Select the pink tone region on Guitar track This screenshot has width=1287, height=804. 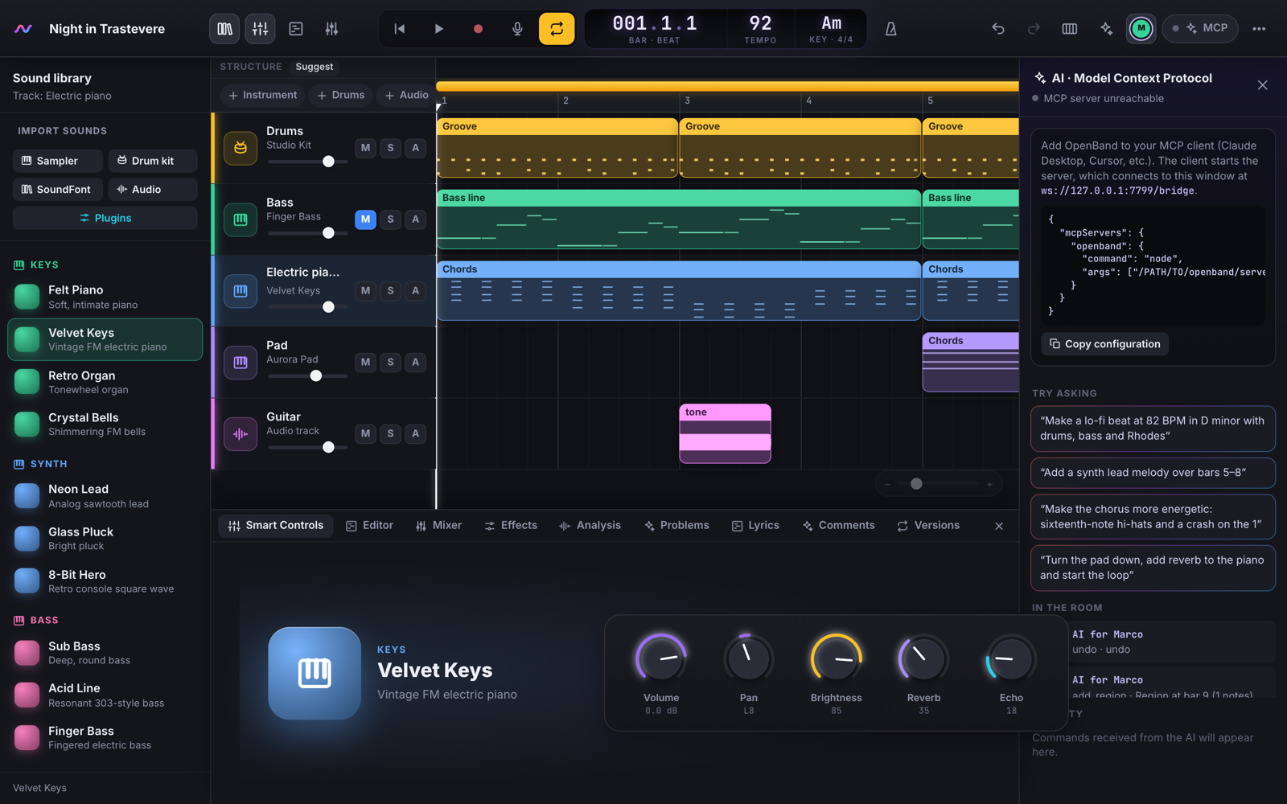point(726,434)
